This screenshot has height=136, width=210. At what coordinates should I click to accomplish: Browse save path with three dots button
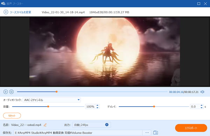(147, 133)
